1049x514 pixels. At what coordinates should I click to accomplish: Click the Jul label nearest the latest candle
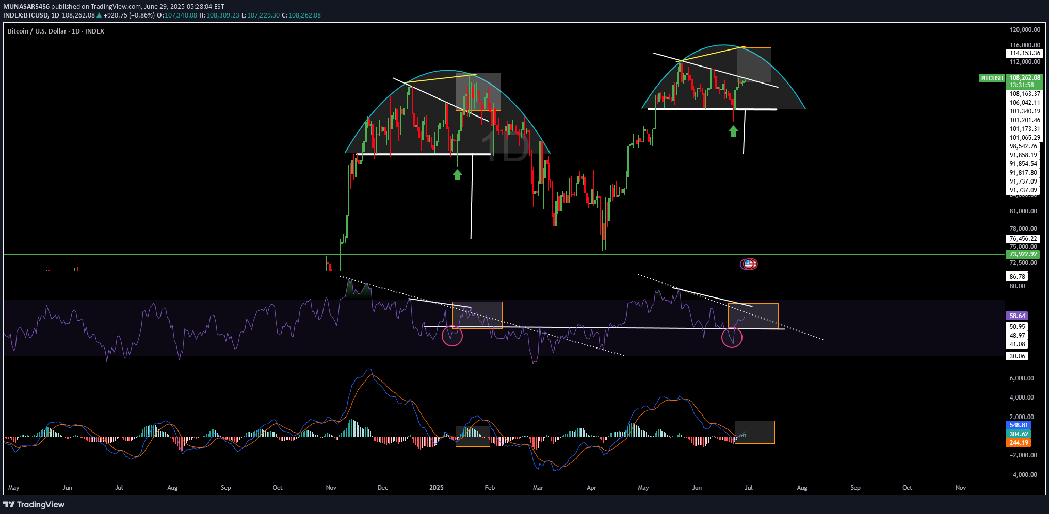(749, 488)
